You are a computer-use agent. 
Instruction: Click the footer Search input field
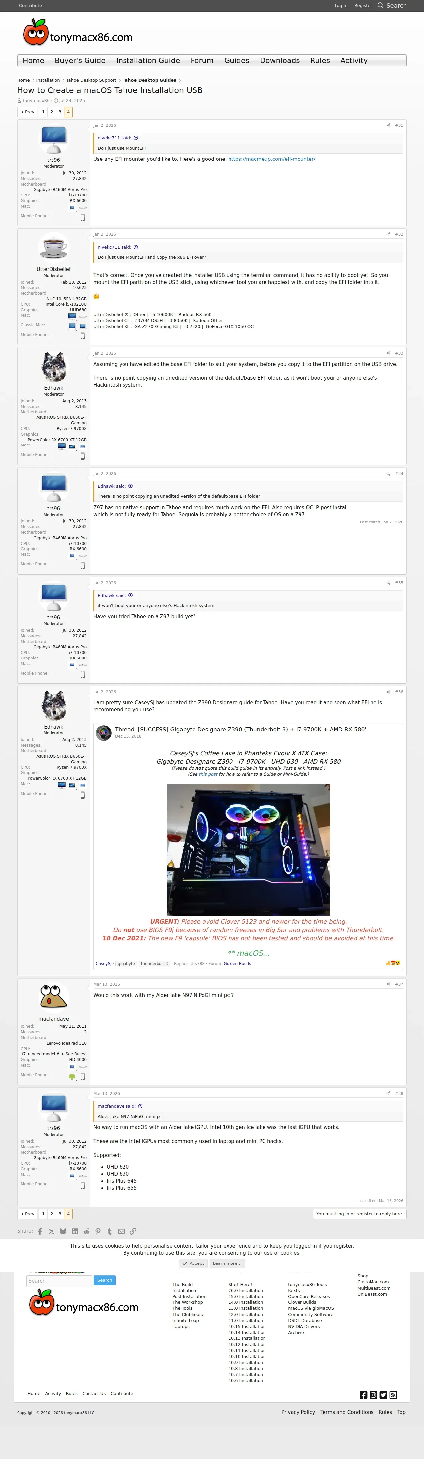click(59, 1281)
